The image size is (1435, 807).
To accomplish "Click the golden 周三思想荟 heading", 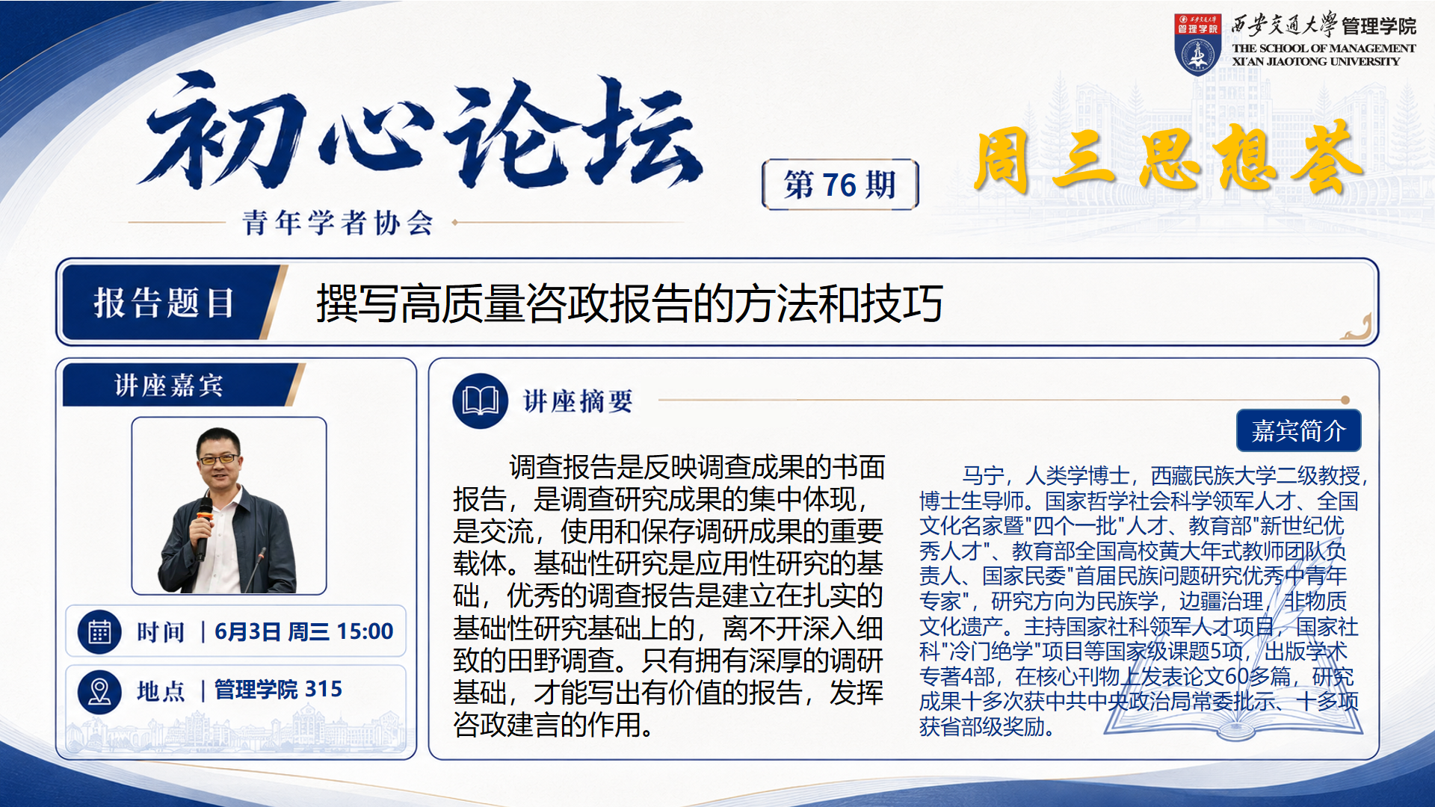I will coord(1167,159).
